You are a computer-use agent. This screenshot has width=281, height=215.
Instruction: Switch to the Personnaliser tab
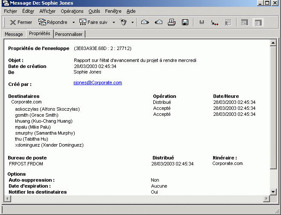[69, 34]
